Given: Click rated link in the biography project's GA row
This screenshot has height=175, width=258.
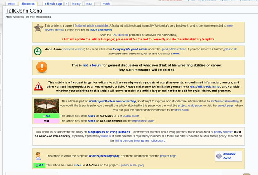Looking at the screenshot, I should (x=78, y=165).
